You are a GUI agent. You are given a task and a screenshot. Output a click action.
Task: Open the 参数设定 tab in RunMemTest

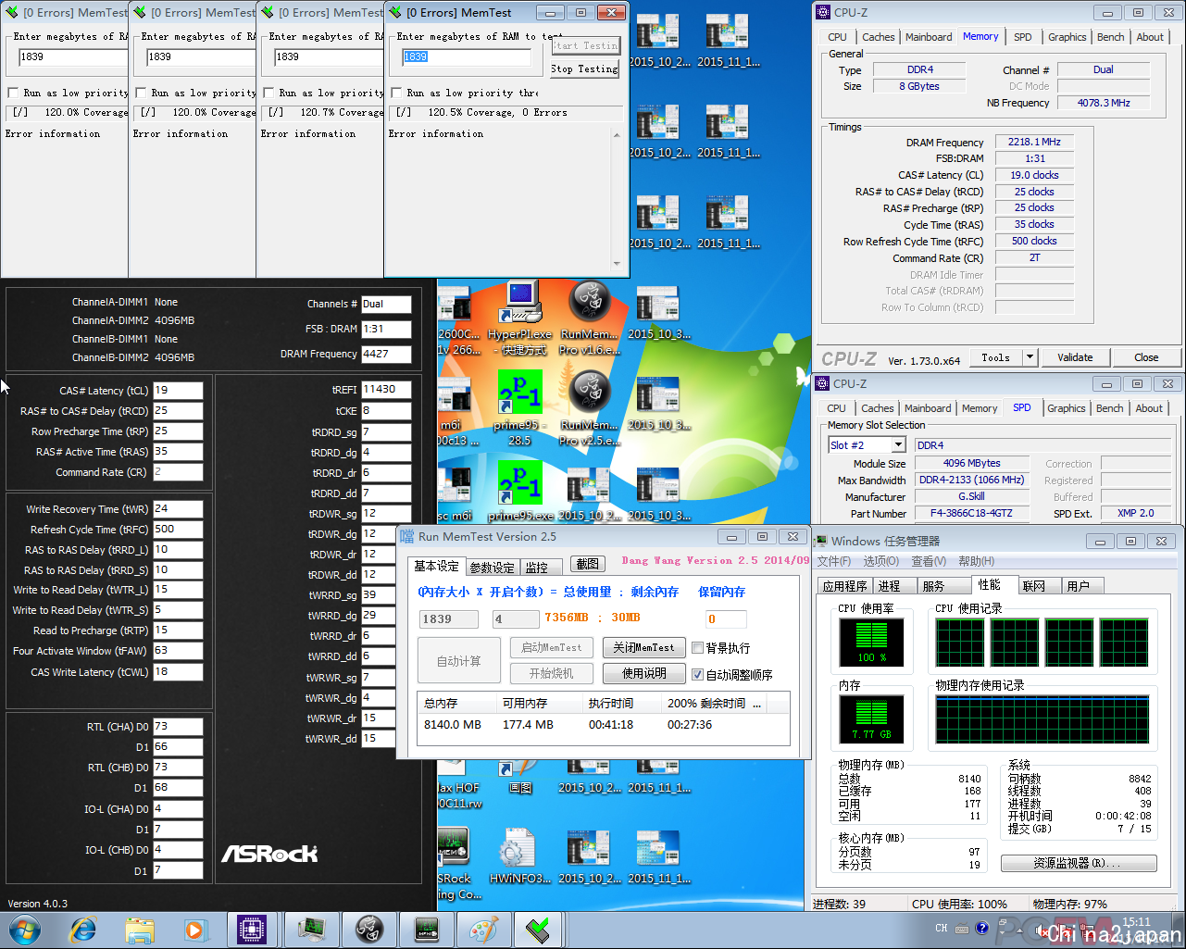(492, 568)
